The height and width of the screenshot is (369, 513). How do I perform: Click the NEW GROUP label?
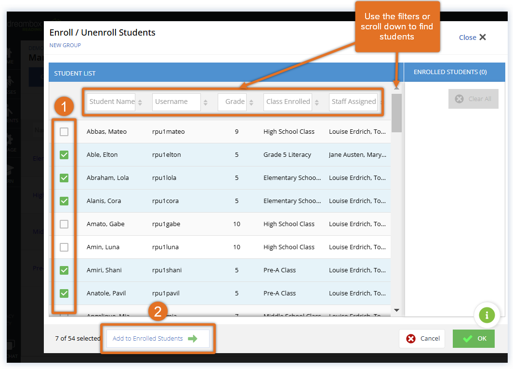65,45
